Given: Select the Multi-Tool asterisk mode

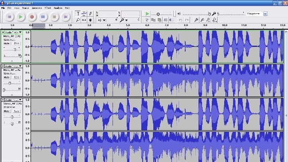Looking at the screenshot, I should tap(90, 20).
